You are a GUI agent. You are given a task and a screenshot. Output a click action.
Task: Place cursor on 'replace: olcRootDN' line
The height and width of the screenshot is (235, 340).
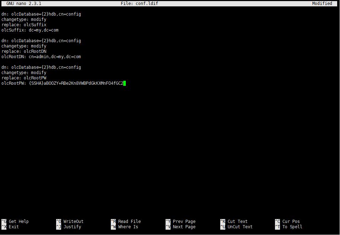click(24, 51)
